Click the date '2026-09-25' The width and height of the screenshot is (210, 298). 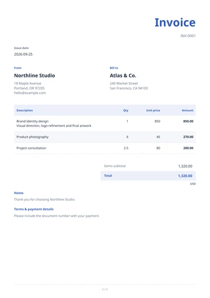click(x=23, y=54)
